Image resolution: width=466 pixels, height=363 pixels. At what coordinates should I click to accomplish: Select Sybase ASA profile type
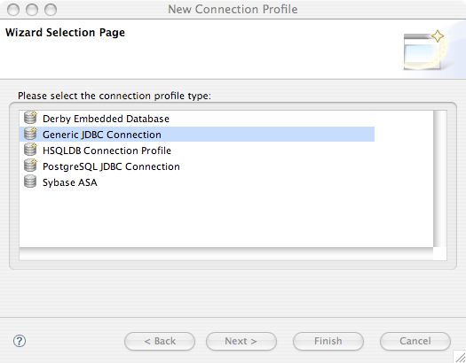coord(70,182)
